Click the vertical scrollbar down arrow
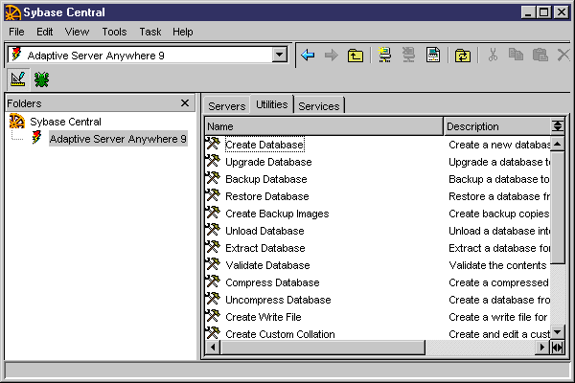Screen dimensions: 575x383 click(558, 332)
